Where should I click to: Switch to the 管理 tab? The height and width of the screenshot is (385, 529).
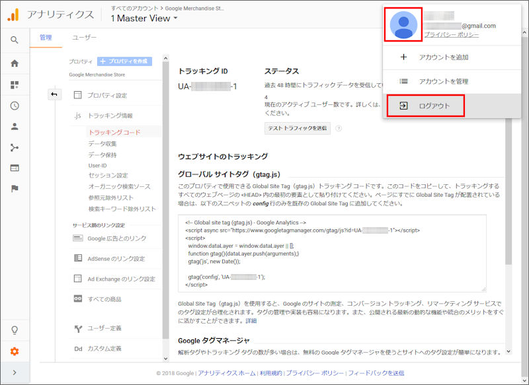tap(46, 38)
